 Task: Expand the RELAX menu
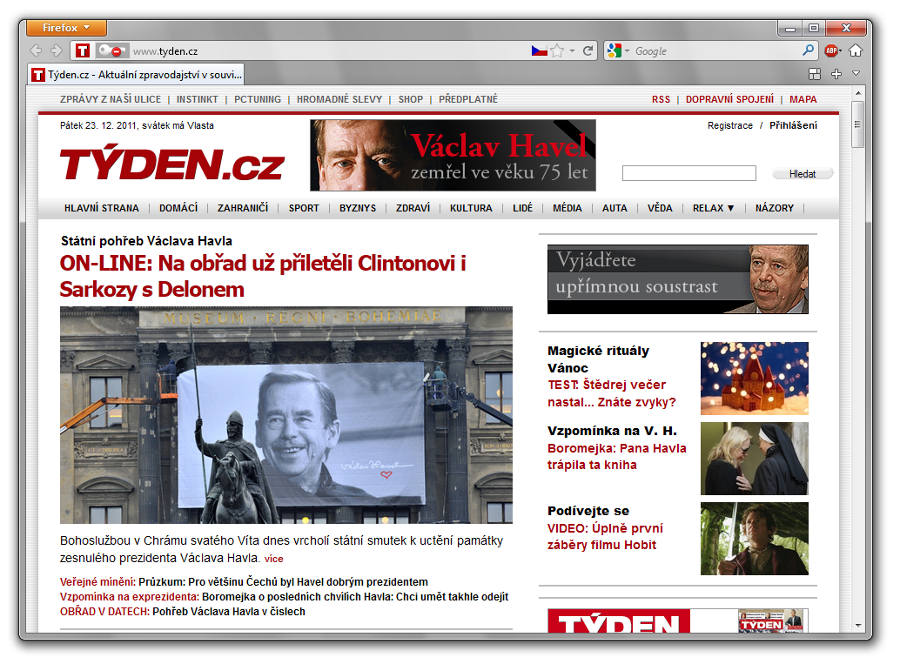point(713,208)
